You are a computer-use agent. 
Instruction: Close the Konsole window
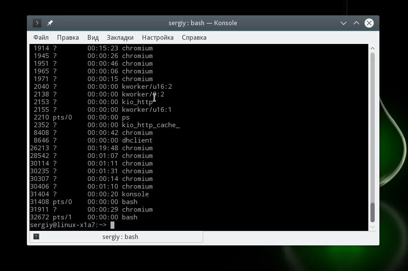(369, 23)
